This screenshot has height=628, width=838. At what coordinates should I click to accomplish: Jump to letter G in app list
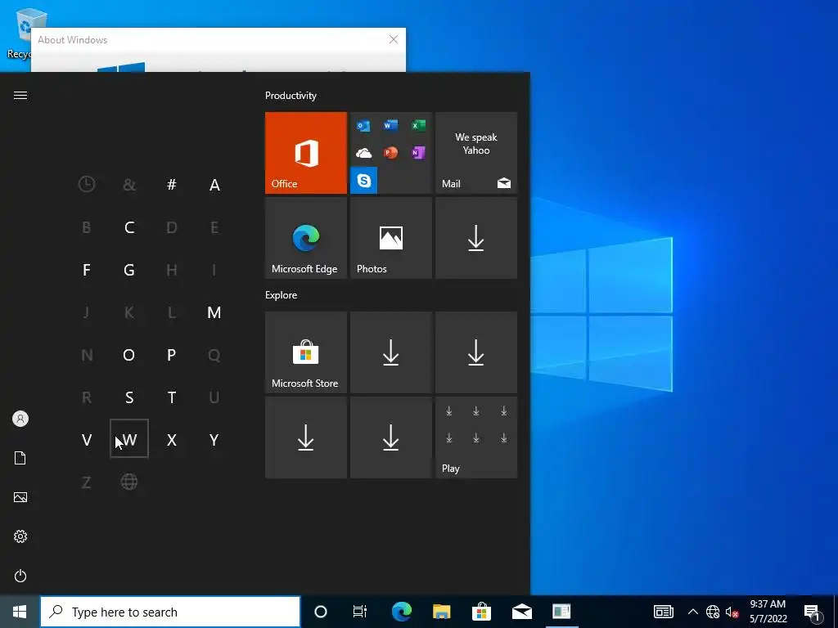coord(128,270)
